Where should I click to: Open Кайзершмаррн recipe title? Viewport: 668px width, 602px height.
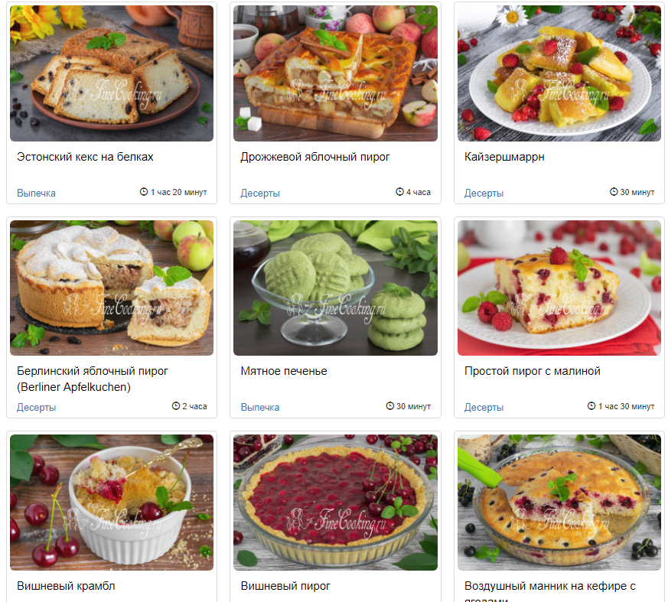click(504, 157)
